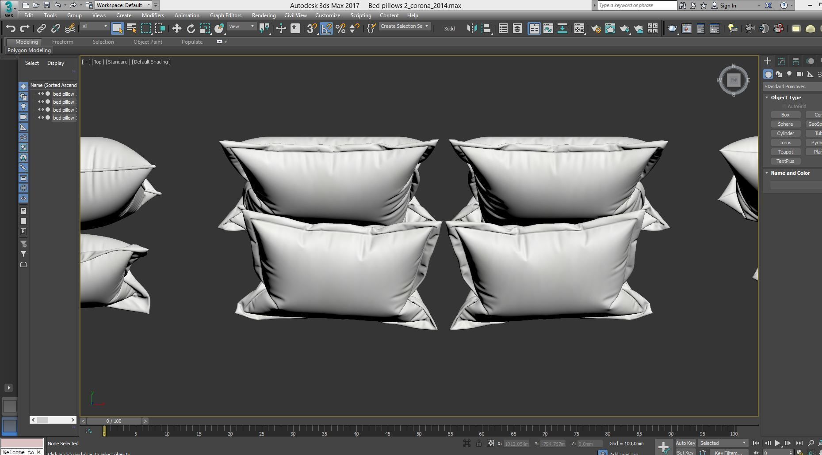The width and height of the screenshot is (822, 455).
Task: Expand the Undo history dropdown arrow
Action: [x=65, y=5]
